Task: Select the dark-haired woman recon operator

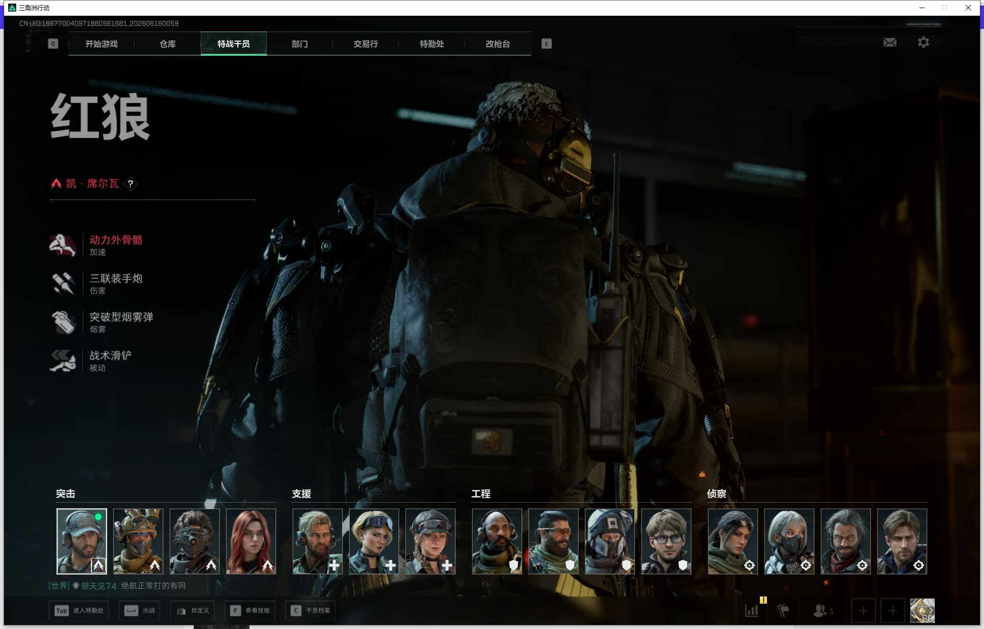Action: (733, 542)
